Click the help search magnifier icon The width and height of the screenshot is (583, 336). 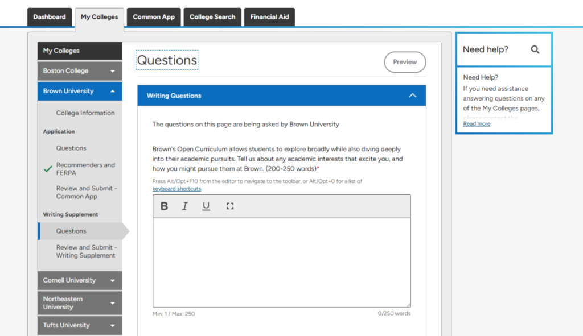pyautogui.click(x=535, y=49)
